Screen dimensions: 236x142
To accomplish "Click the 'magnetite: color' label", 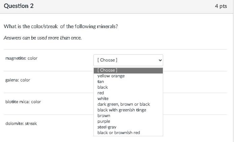I will [x=21, y=58].
